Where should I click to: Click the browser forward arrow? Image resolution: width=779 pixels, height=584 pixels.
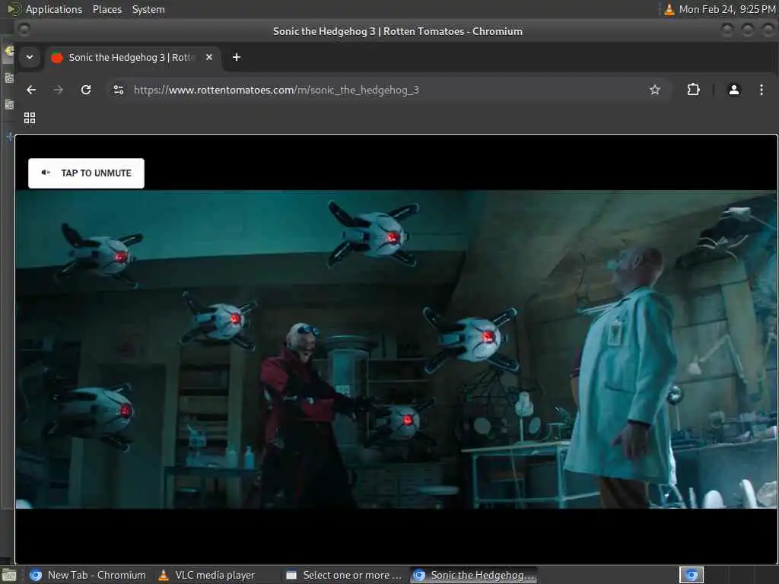(58, 90)
